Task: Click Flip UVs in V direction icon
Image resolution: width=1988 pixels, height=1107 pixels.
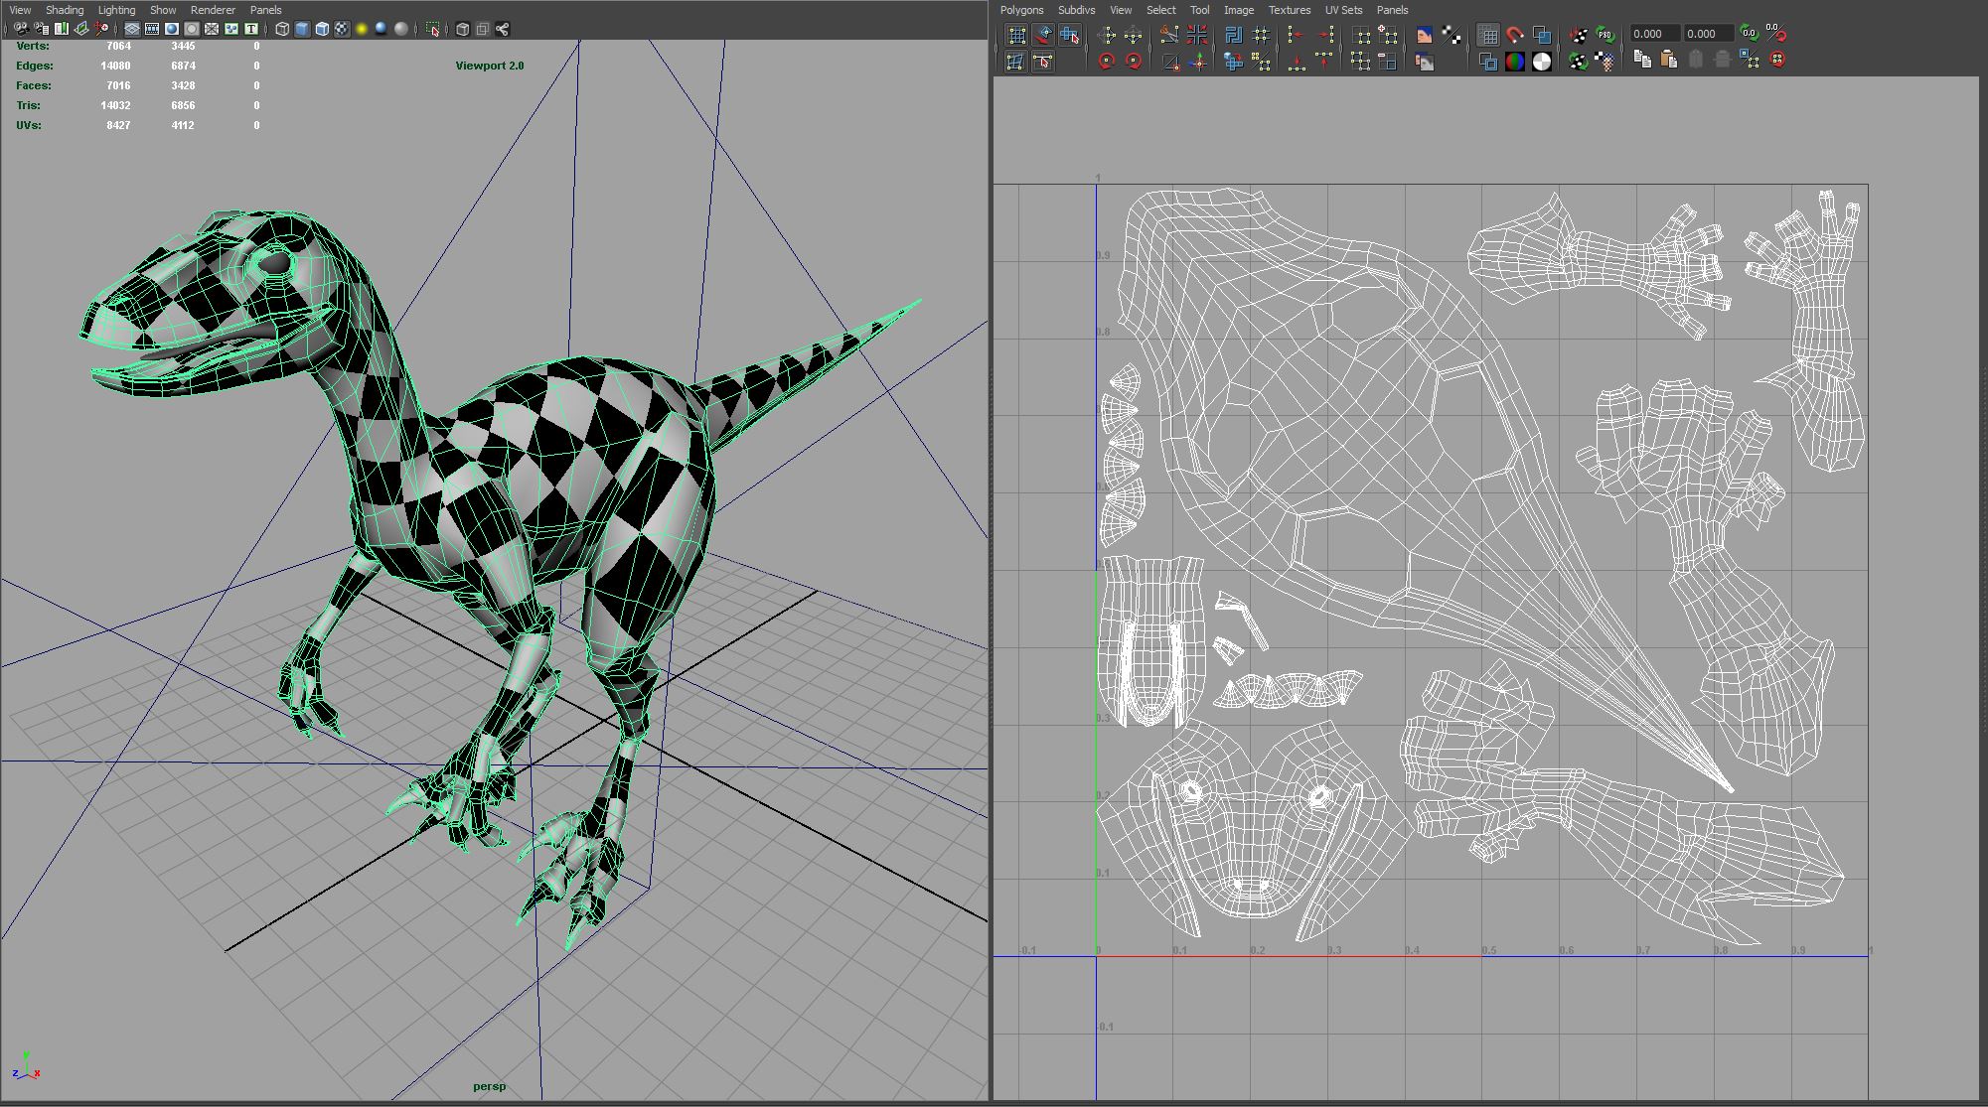Action: tap(1133, 34)
